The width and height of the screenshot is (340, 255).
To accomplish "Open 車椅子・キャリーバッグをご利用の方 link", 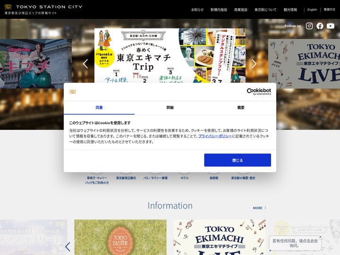I will pos(97,180).
